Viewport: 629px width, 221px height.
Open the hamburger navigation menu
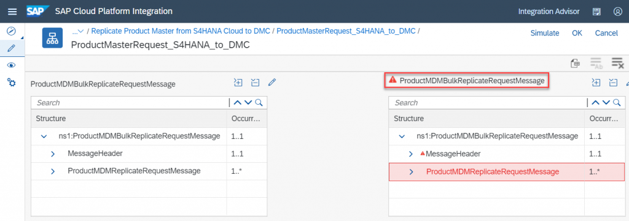tap(12, 12)
